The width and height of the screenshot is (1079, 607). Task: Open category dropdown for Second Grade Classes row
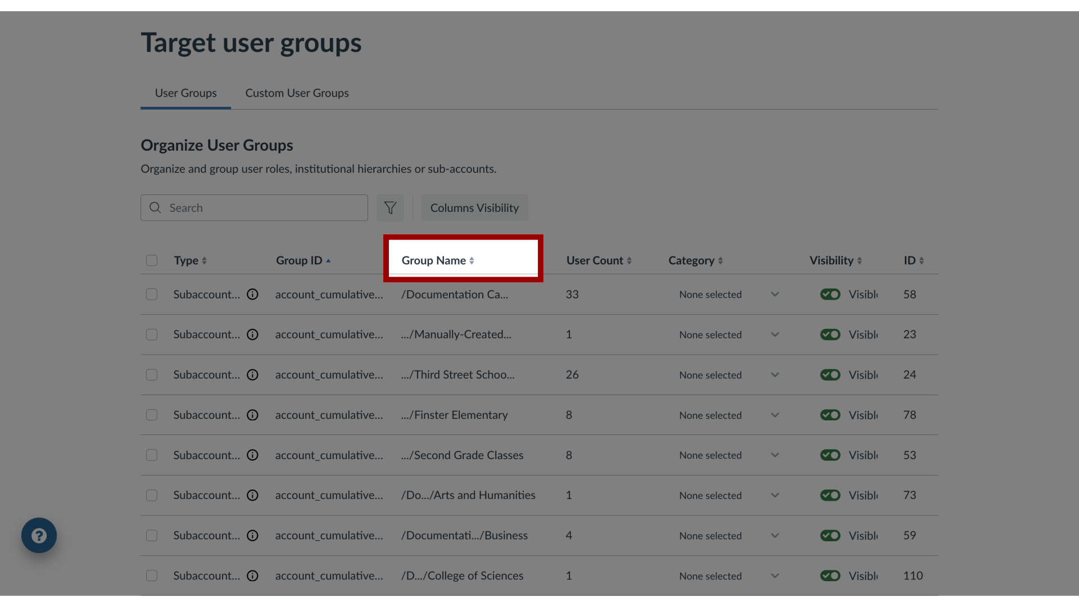click(x=729, y=455)
